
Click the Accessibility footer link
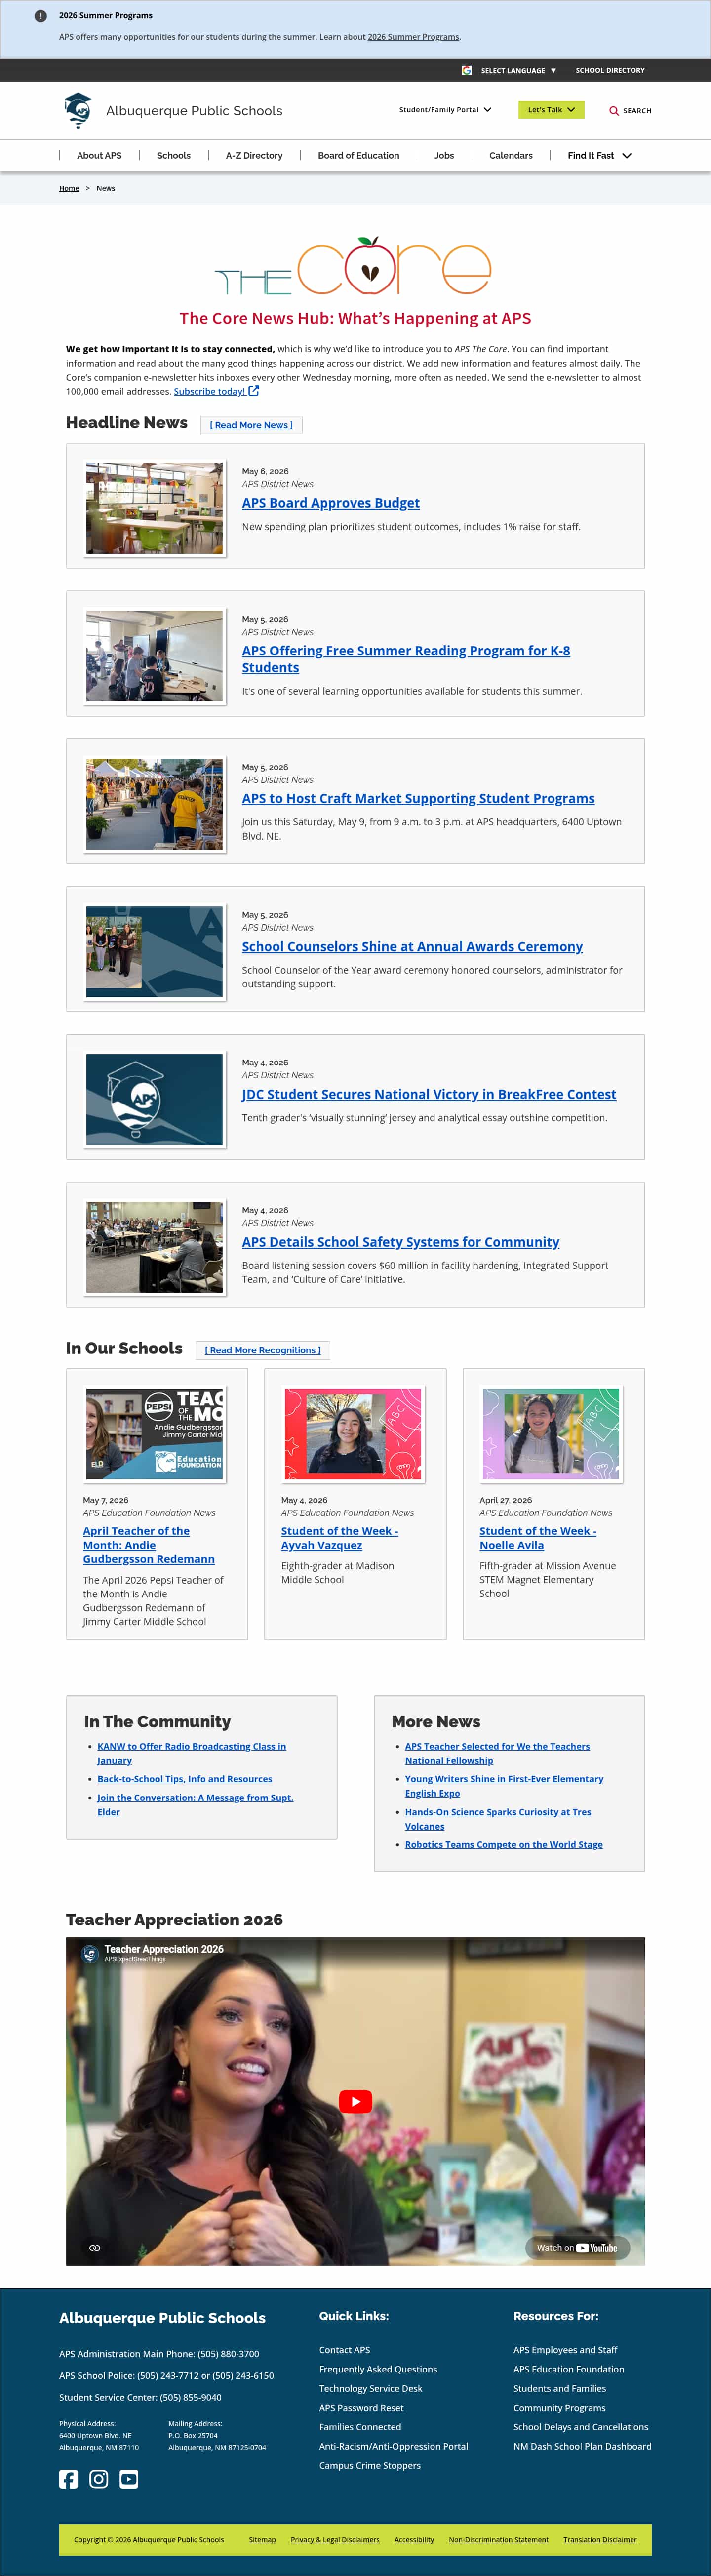[414, 2540]
